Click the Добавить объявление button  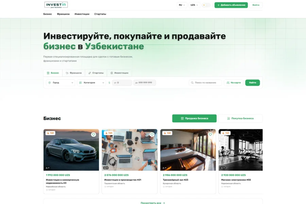[x=231, y=5]
